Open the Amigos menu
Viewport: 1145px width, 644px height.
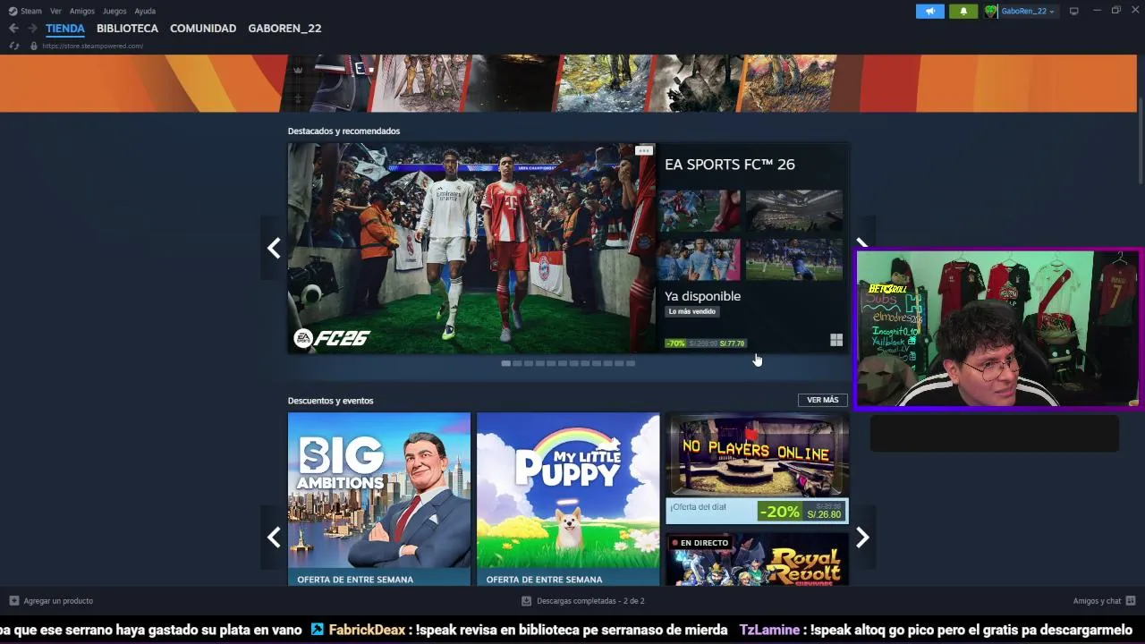coord(82,11)
